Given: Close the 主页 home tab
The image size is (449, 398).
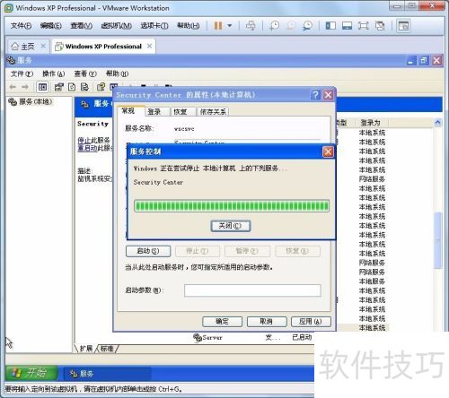Looking at the screenshot, I should 43,46.
